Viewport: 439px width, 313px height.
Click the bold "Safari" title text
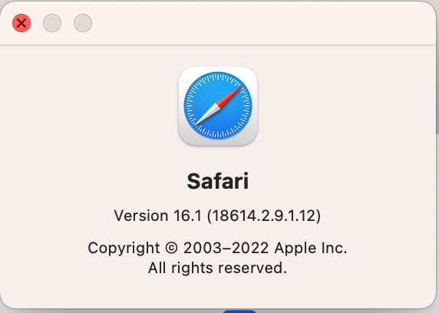point(218,181)
